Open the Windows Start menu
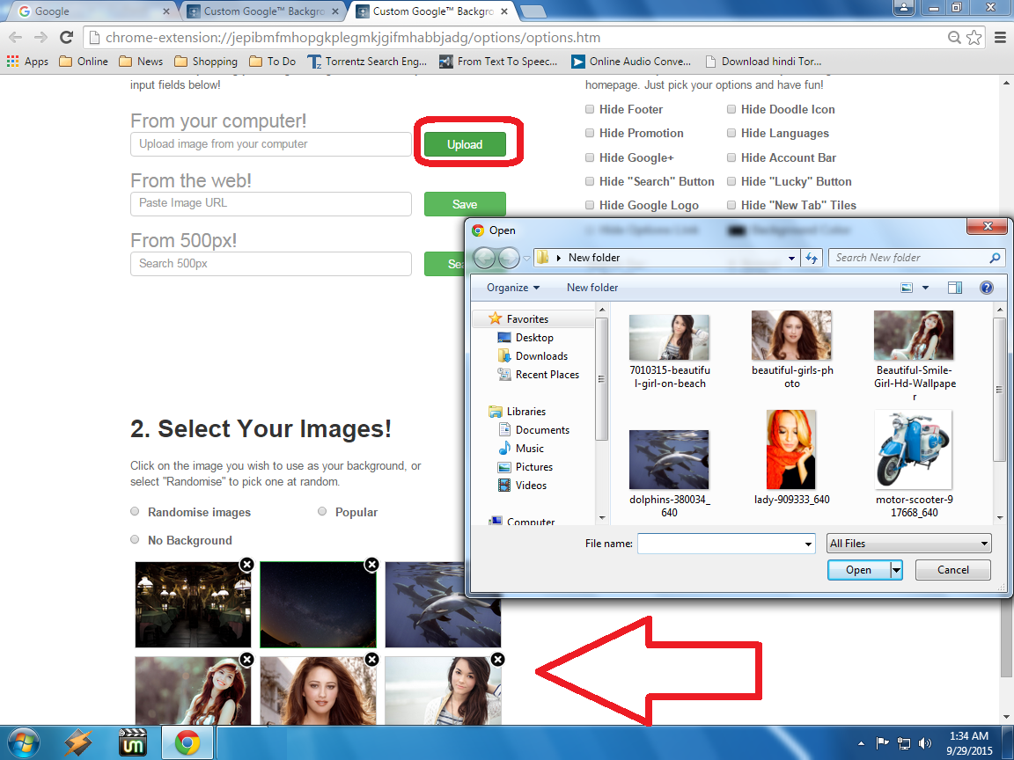Viewport: 1014px width, 760px height. 23,742
